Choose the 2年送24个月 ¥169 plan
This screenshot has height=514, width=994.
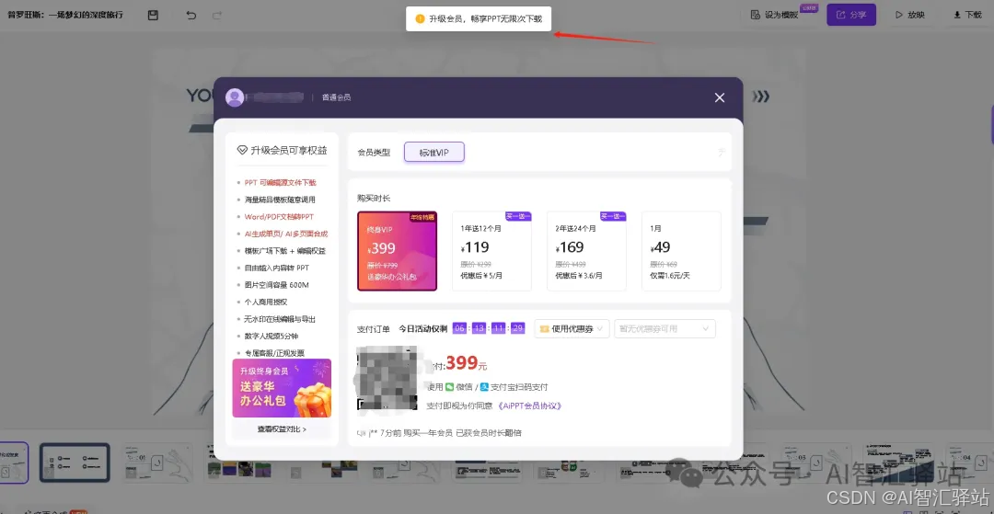pyautogui.click(x=586, y=251)
